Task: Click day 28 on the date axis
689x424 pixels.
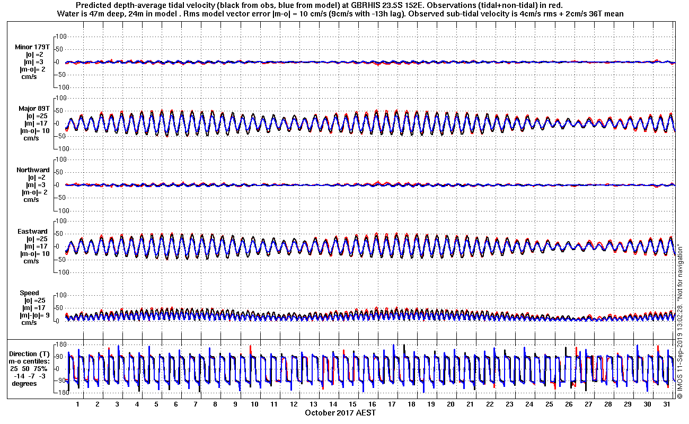Action: pyautogui.click(x=607, y=404)
